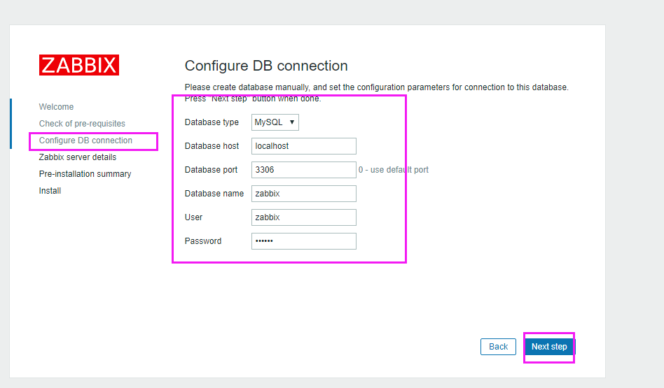664x388 pixels.
Task: Click the Password field
Action: pyautogui.click(x=304, y=241)
